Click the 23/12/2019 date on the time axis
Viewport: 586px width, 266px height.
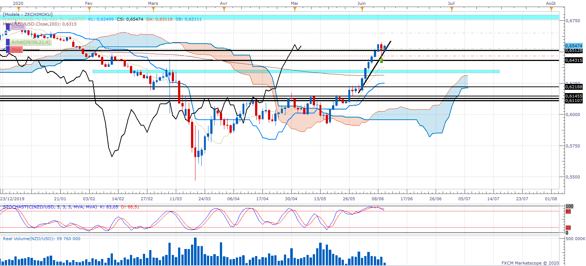(x=12, y=199)
